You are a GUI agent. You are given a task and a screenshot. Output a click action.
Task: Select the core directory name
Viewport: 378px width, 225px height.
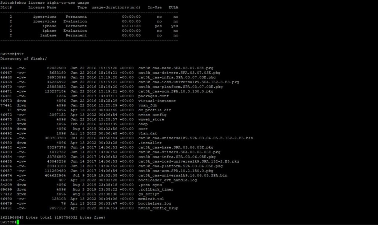pyautogui.click(x=143, y=129)
